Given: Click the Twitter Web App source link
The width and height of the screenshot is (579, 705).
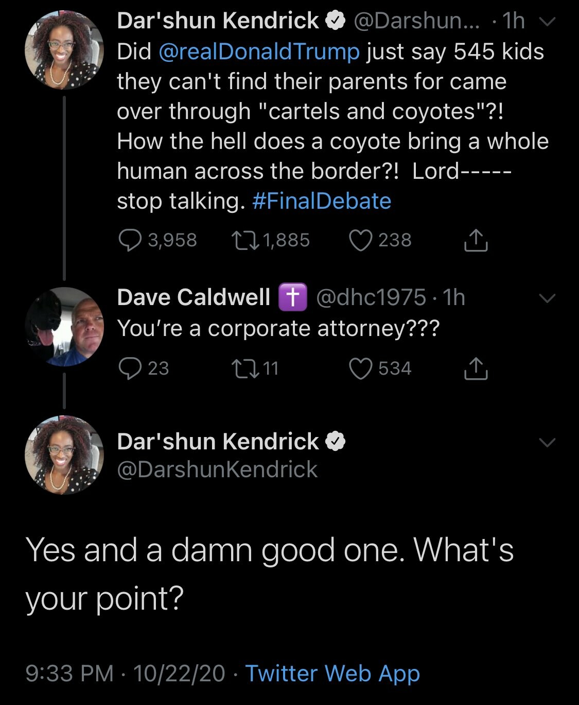Looking at the screenshot, I should (332, 673).
